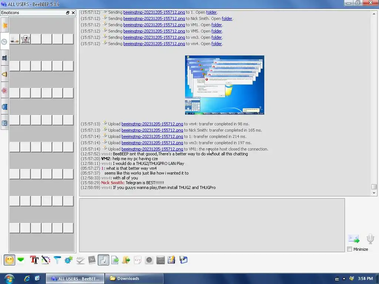Select the people emoticon tab
This screenshot has width=379, height=284.
point(5,58)
